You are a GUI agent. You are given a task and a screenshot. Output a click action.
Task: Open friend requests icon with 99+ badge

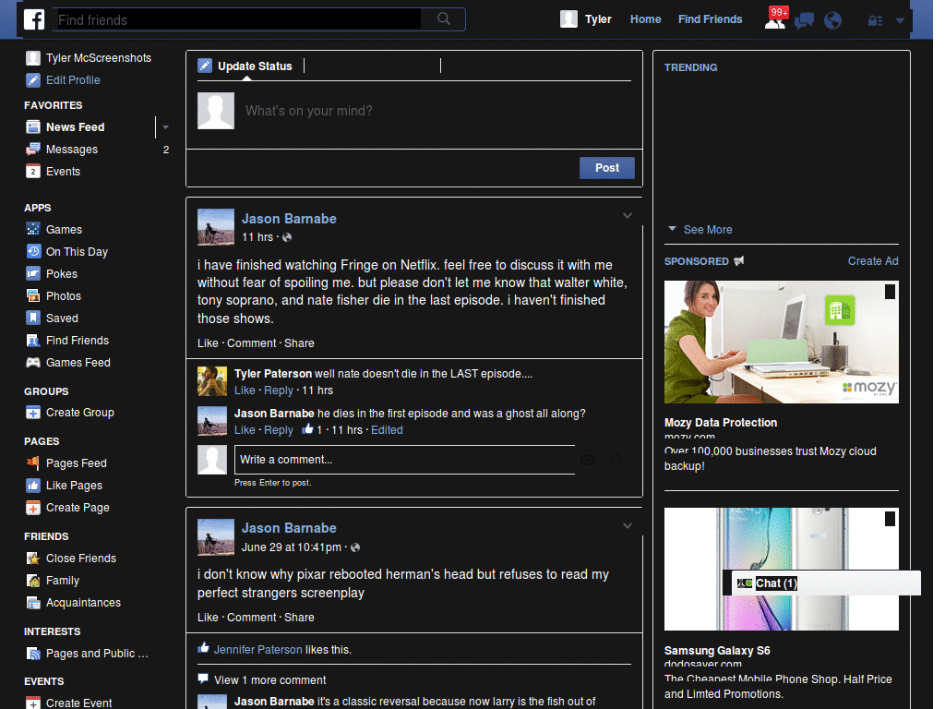pyautogui.click(x=775, y=19)
